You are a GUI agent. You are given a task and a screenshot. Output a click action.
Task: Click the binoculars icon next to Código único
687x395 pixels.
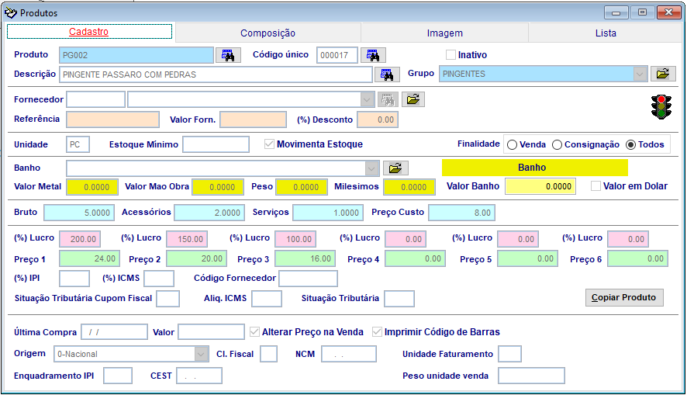point(373,55)
